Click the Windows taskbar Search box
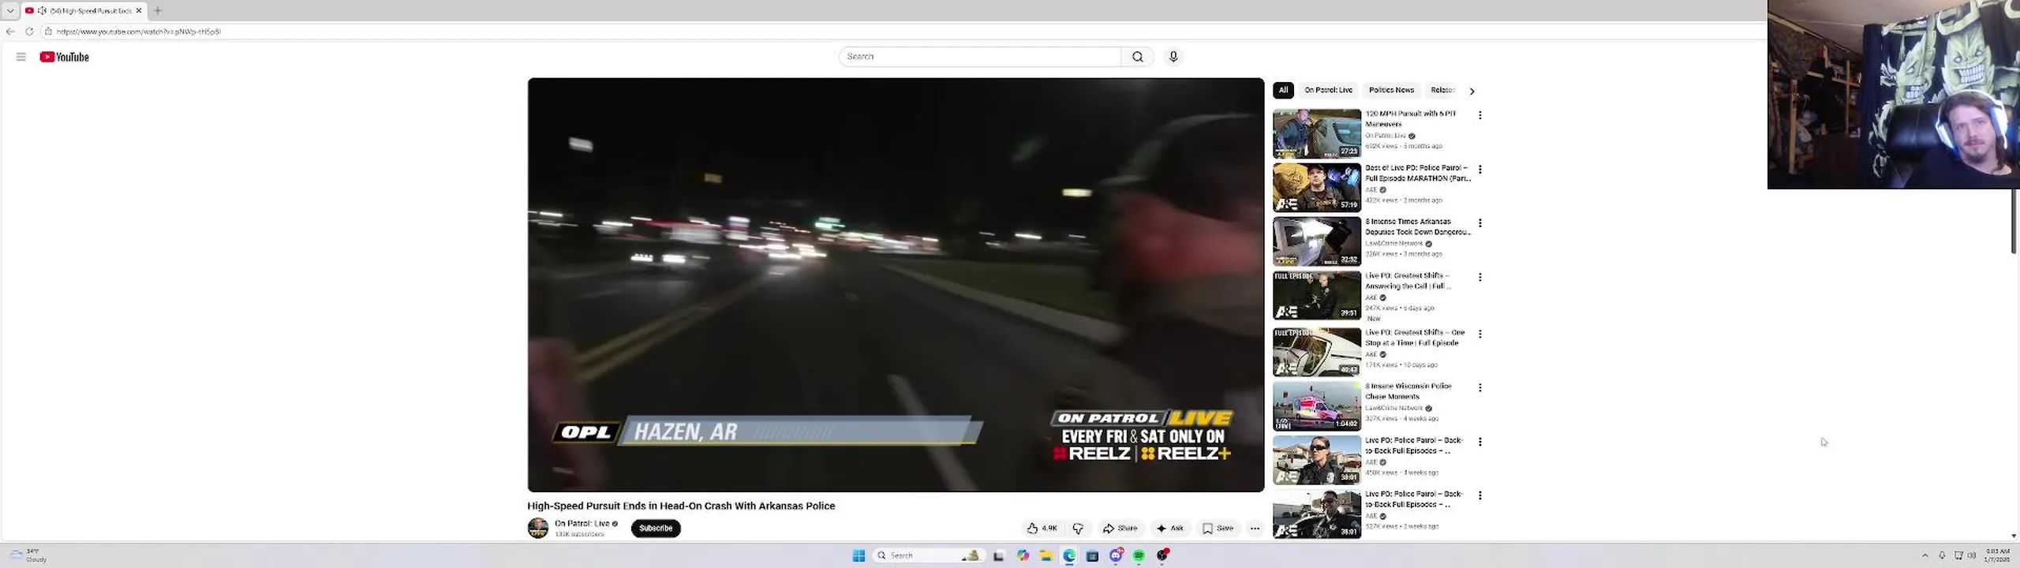Screen dimensions: 2020x568 [929, 555]
